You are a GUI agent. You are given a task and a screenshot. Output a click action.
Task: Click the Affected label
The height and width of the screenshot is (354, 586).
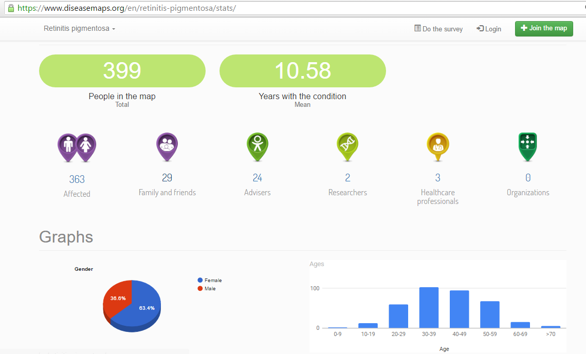(77, 194)
